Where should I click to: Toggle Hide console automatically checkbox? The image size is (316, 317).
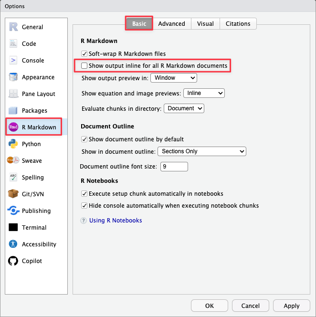pyautogui.click(x=84, y=206)
